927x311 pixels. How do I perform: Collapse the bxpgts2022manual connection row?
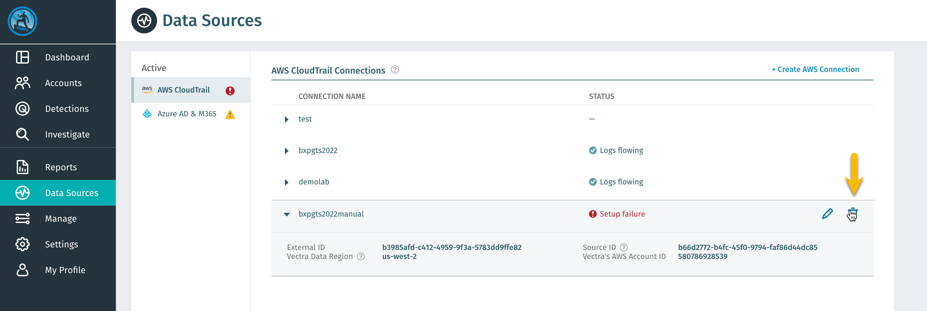click(286, 214)
